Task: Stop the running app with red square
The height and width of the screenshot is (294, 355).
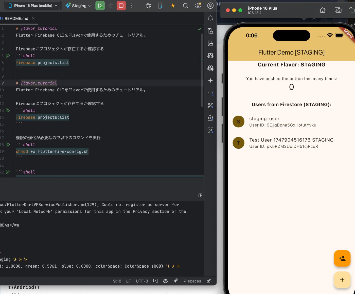Action: (x=121, y=6)
